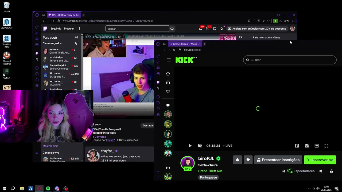Reload the Twitch page
This screenshot has width=342, height=192.
(53, 21)
